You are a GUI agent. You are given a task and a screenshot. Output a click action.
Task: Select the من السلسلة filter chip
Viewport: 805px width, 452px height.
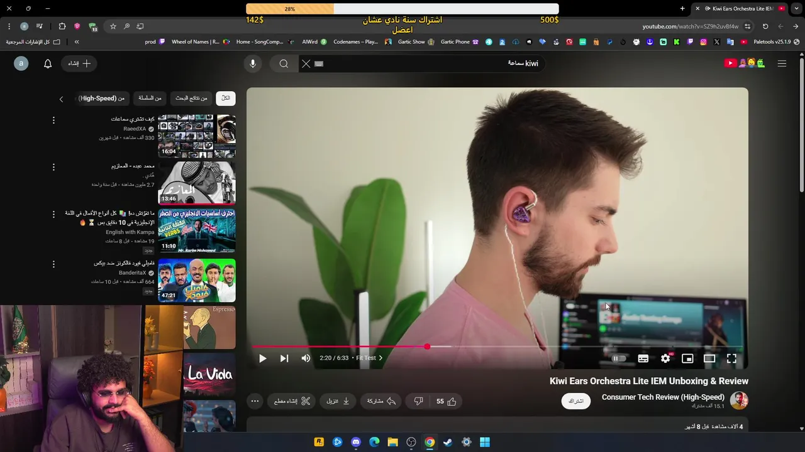click(150, 98)
